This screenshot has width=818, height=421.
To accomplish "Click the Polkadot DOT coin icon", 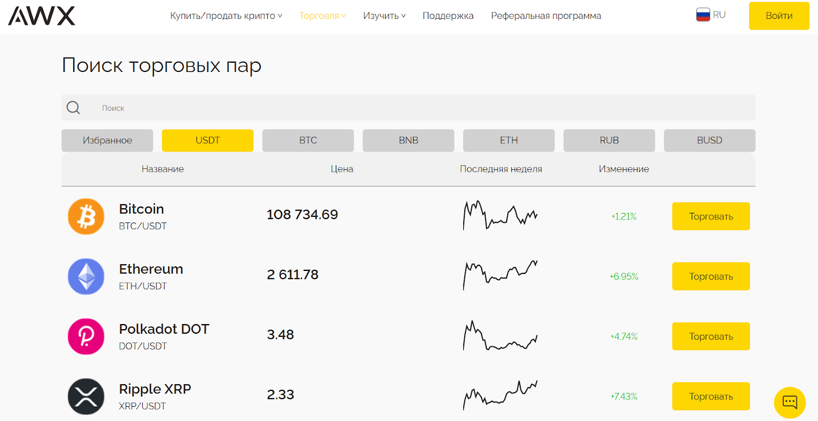I will click(x=86, y=336).
